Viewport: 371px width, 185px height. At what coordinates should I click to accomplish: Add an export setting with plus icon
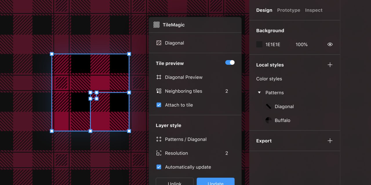coord(330,141)
